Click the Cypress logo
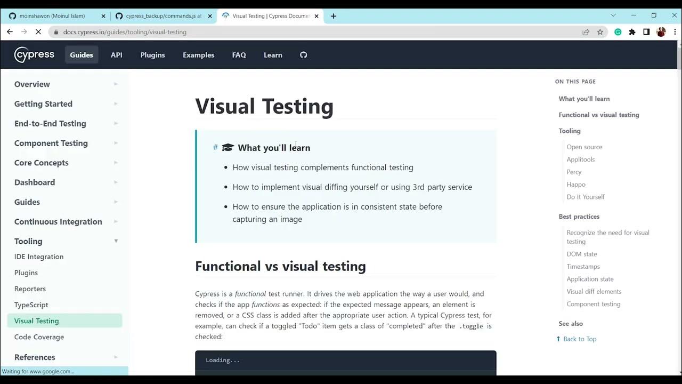Image resolution: width=682 pixels, height=384 pixels. point(34,54)
